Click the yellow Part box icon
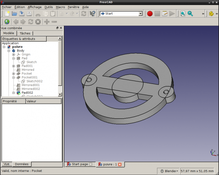The height and width of the screenshot is (175, 219). [x=211, y=13]
